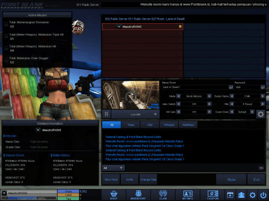Open the Shop basket icon
The width and height of the screenshot is (269, 201).
113,195
